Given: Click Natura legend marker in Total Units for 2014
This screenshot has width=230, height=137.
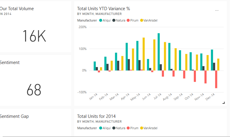Looking at the screenshot, I should pyautogui.click(x=114, y=128).
